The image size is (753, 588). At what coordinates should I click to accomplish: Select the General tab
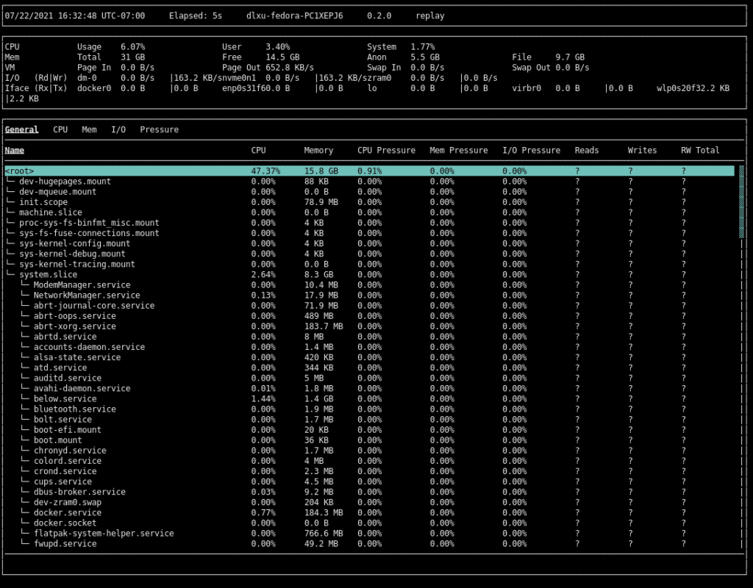[x=22, y=129]
